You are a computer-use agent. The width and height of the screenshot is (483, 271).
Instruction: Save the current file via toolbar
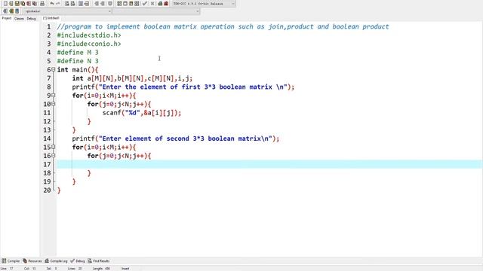(x=17, y=3)
